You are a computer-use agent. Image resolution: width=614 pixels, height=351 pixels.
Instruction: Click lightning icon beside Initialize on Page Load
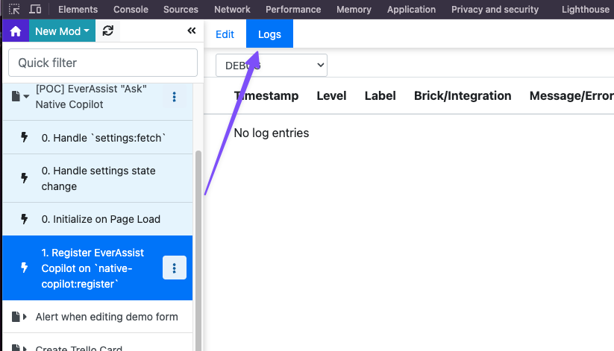tap(24, 219)
